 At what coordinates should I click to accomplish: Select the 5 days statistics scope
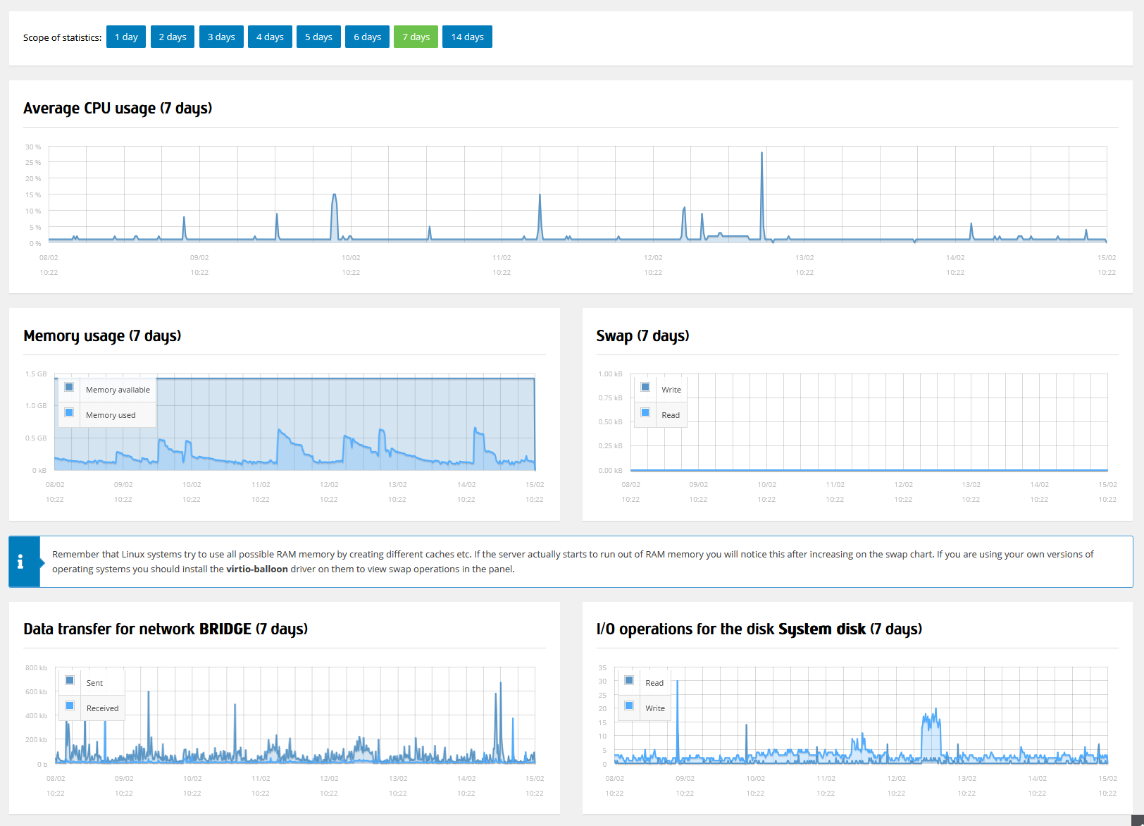(318, 37)
